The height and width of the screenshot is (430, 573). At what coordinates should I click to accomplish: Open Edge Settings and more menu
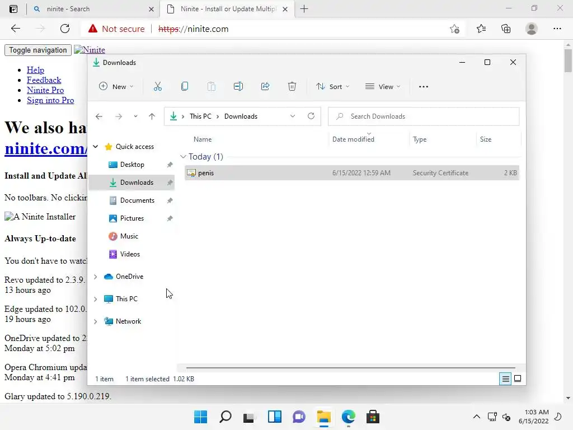[x=557, y=29]
